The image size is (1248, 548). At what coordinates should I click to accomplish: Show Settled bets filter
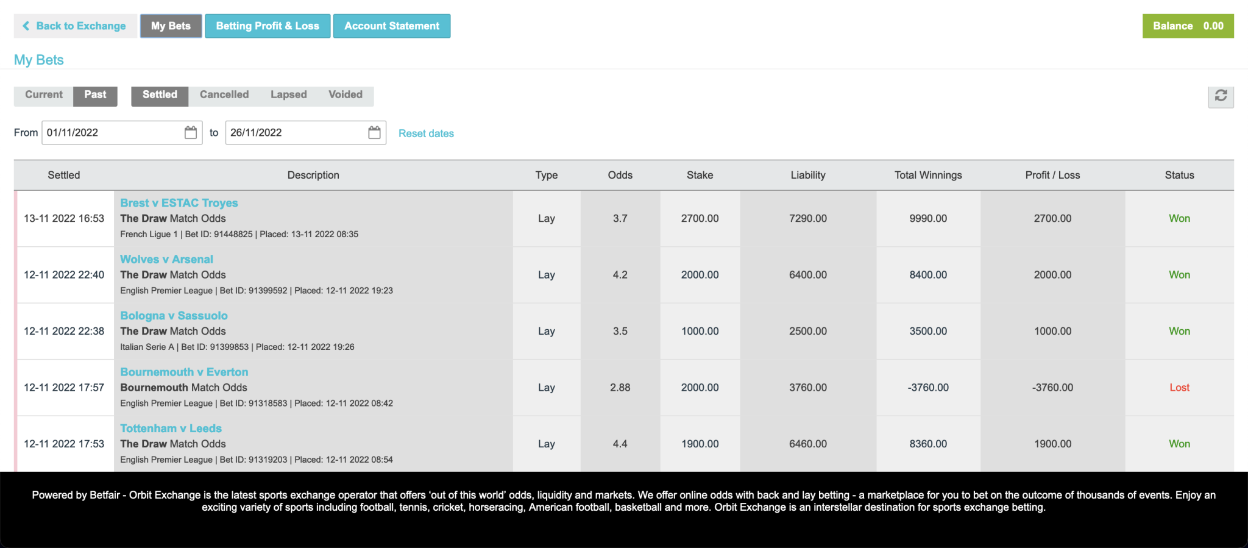tap(160, 94)
